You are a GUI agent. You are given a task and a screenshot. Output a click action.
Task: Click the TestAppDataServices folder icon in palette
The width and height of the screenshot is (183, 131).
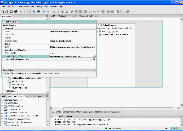pos(2,100)
